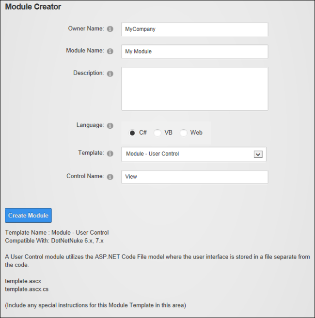Focus the Owner Name field with MyCompany
This screenshot has width=315, height=318.
(x=195, y=29)
